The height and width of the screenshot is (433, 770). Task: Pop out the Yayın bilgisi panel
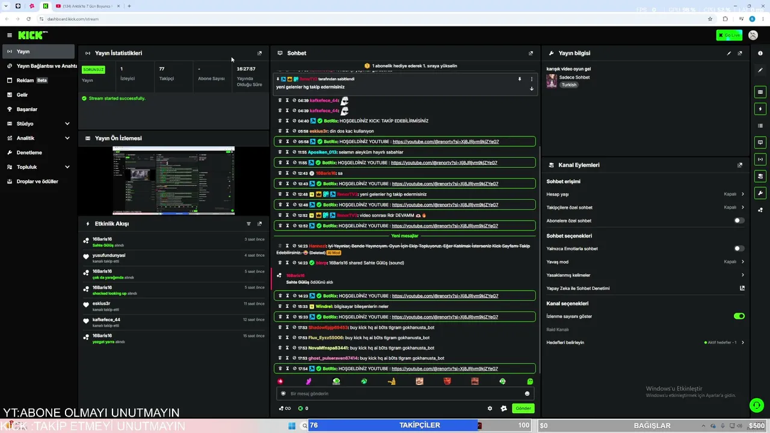pos(740,53)
